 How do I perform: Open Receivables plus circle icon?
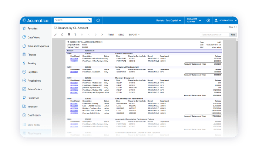[x=24, y=81]
